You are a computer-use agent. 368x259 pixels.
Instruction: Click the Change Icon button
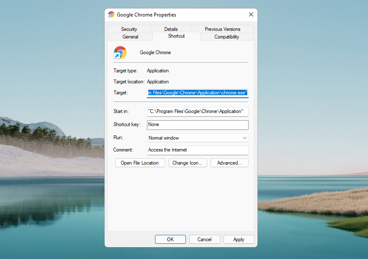(x=188, y=163)
